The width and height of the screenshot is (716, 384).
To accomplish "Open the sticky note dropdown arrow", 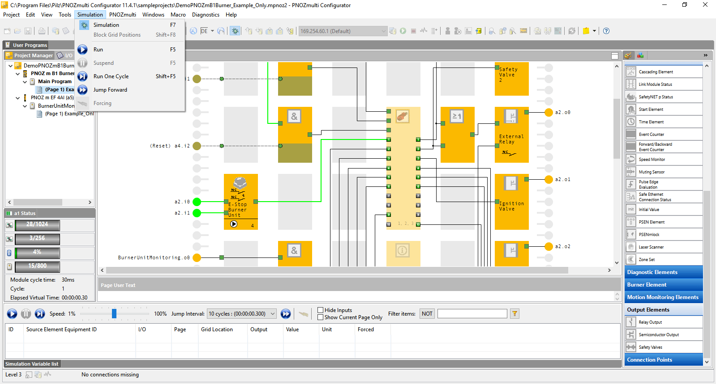I will 595,31.
